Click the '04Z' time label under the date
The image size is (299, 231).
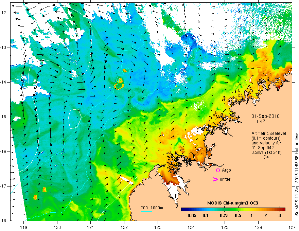click(261, 122)
